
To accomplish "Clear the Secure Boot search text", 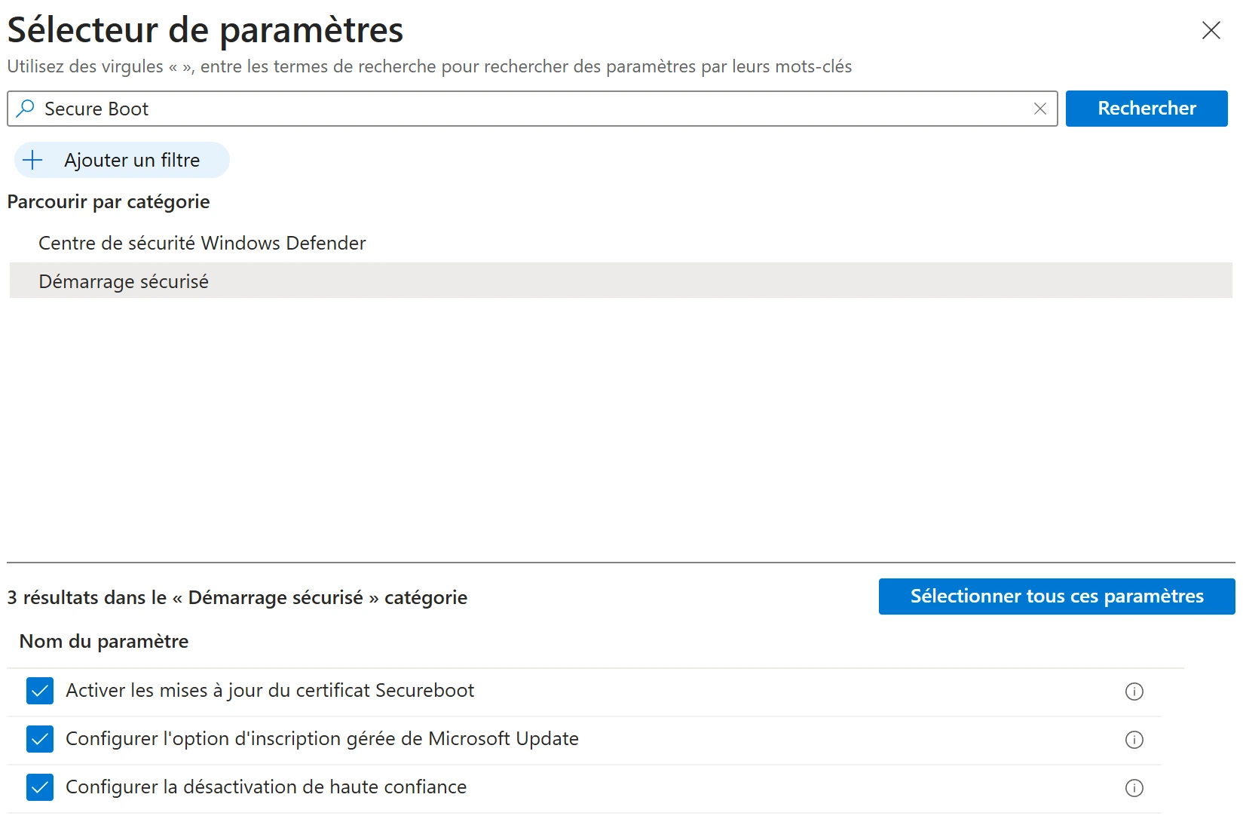I will pos(1040,109).
